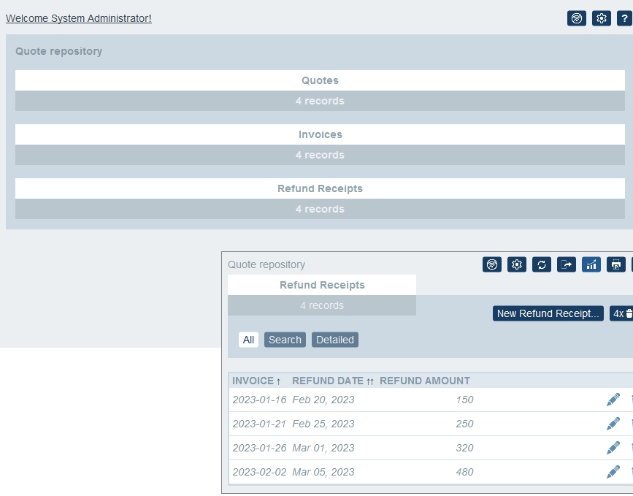Viewport: 633px width, 496px height.
Task: Click refresh icon in Refund Receipts panel
Action: pos(542,264)
